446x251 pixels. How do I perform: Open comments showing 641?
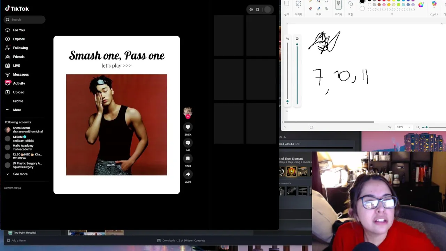pyautogui.click(x=188, y=143)
